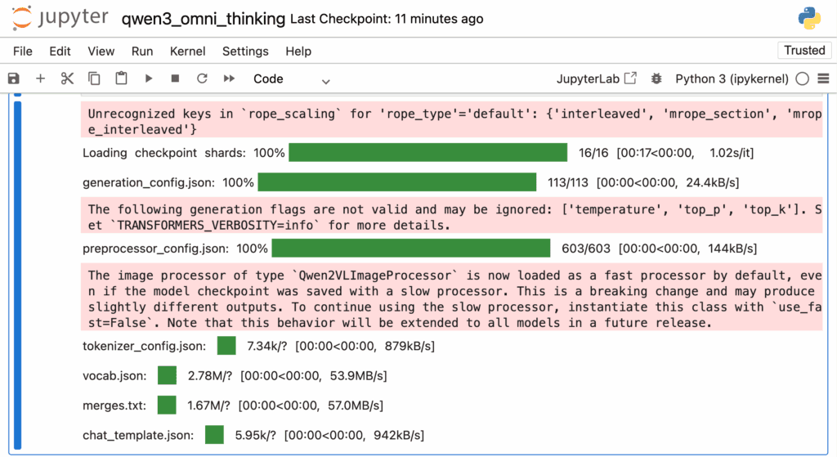
Task: Run the current cell
Action: (x=148, y=78)
